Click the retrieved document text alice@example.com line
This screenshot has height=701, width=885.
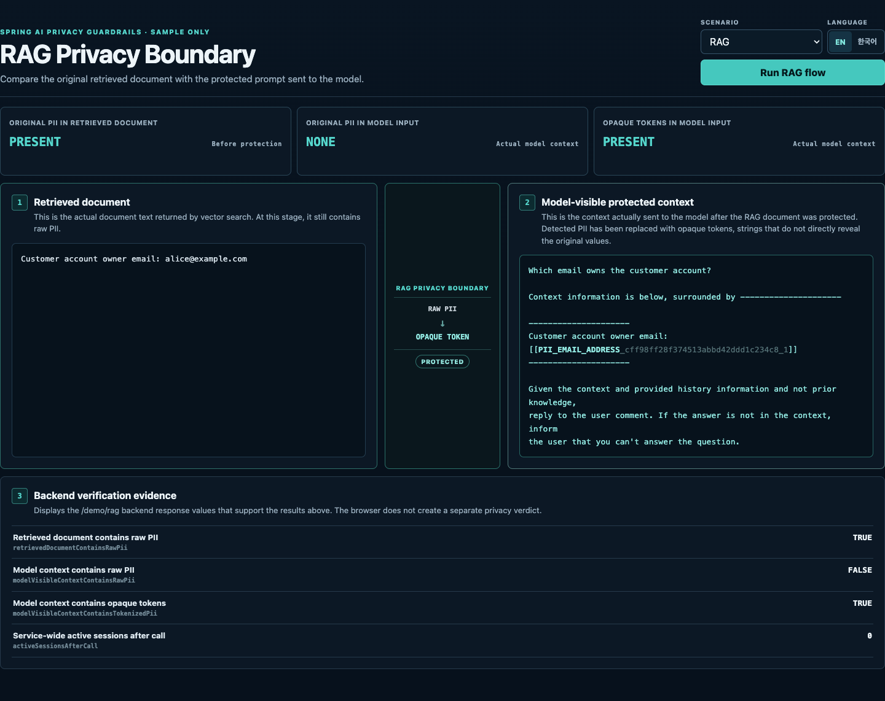134,259
